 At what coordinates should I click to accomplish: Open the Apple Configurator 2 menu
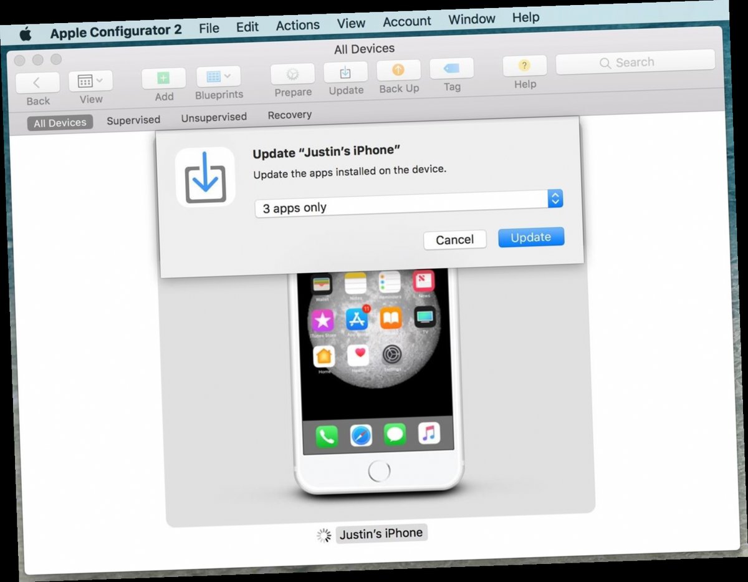[x=116, y=32]
